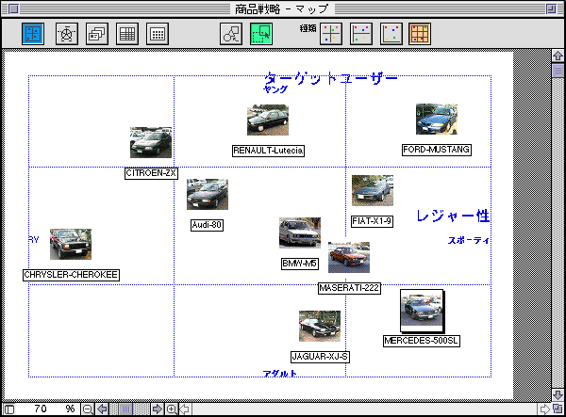Click the vertical scrollbar down arrow
Screen dimensions: 566x417
point(558,394)
